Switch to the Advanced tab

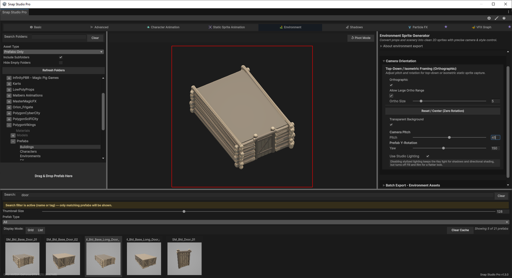click(x=99, y=27)
